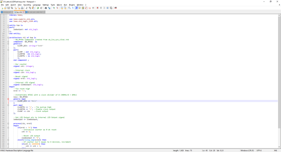Viewport: 281px width, 152px height.
Task: Collapse the entity top fold marker
Action: coord(8,25)
